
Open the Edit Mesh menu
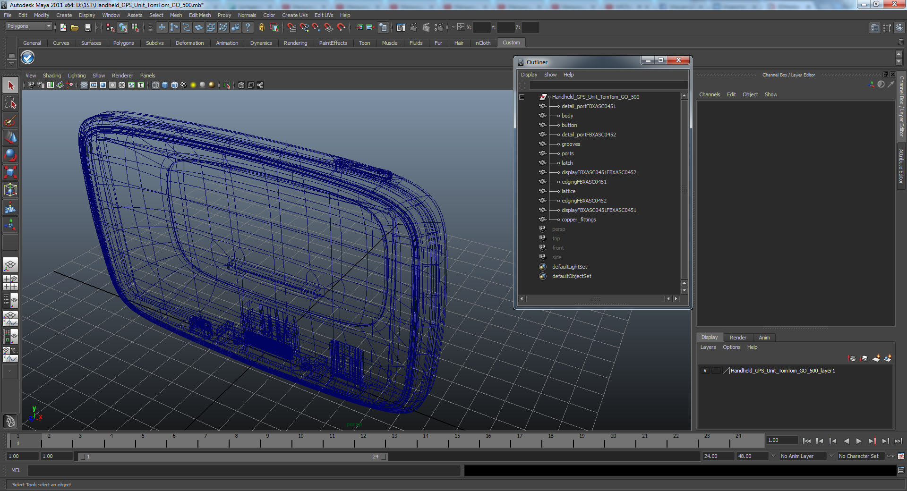[x=200, y=15]
